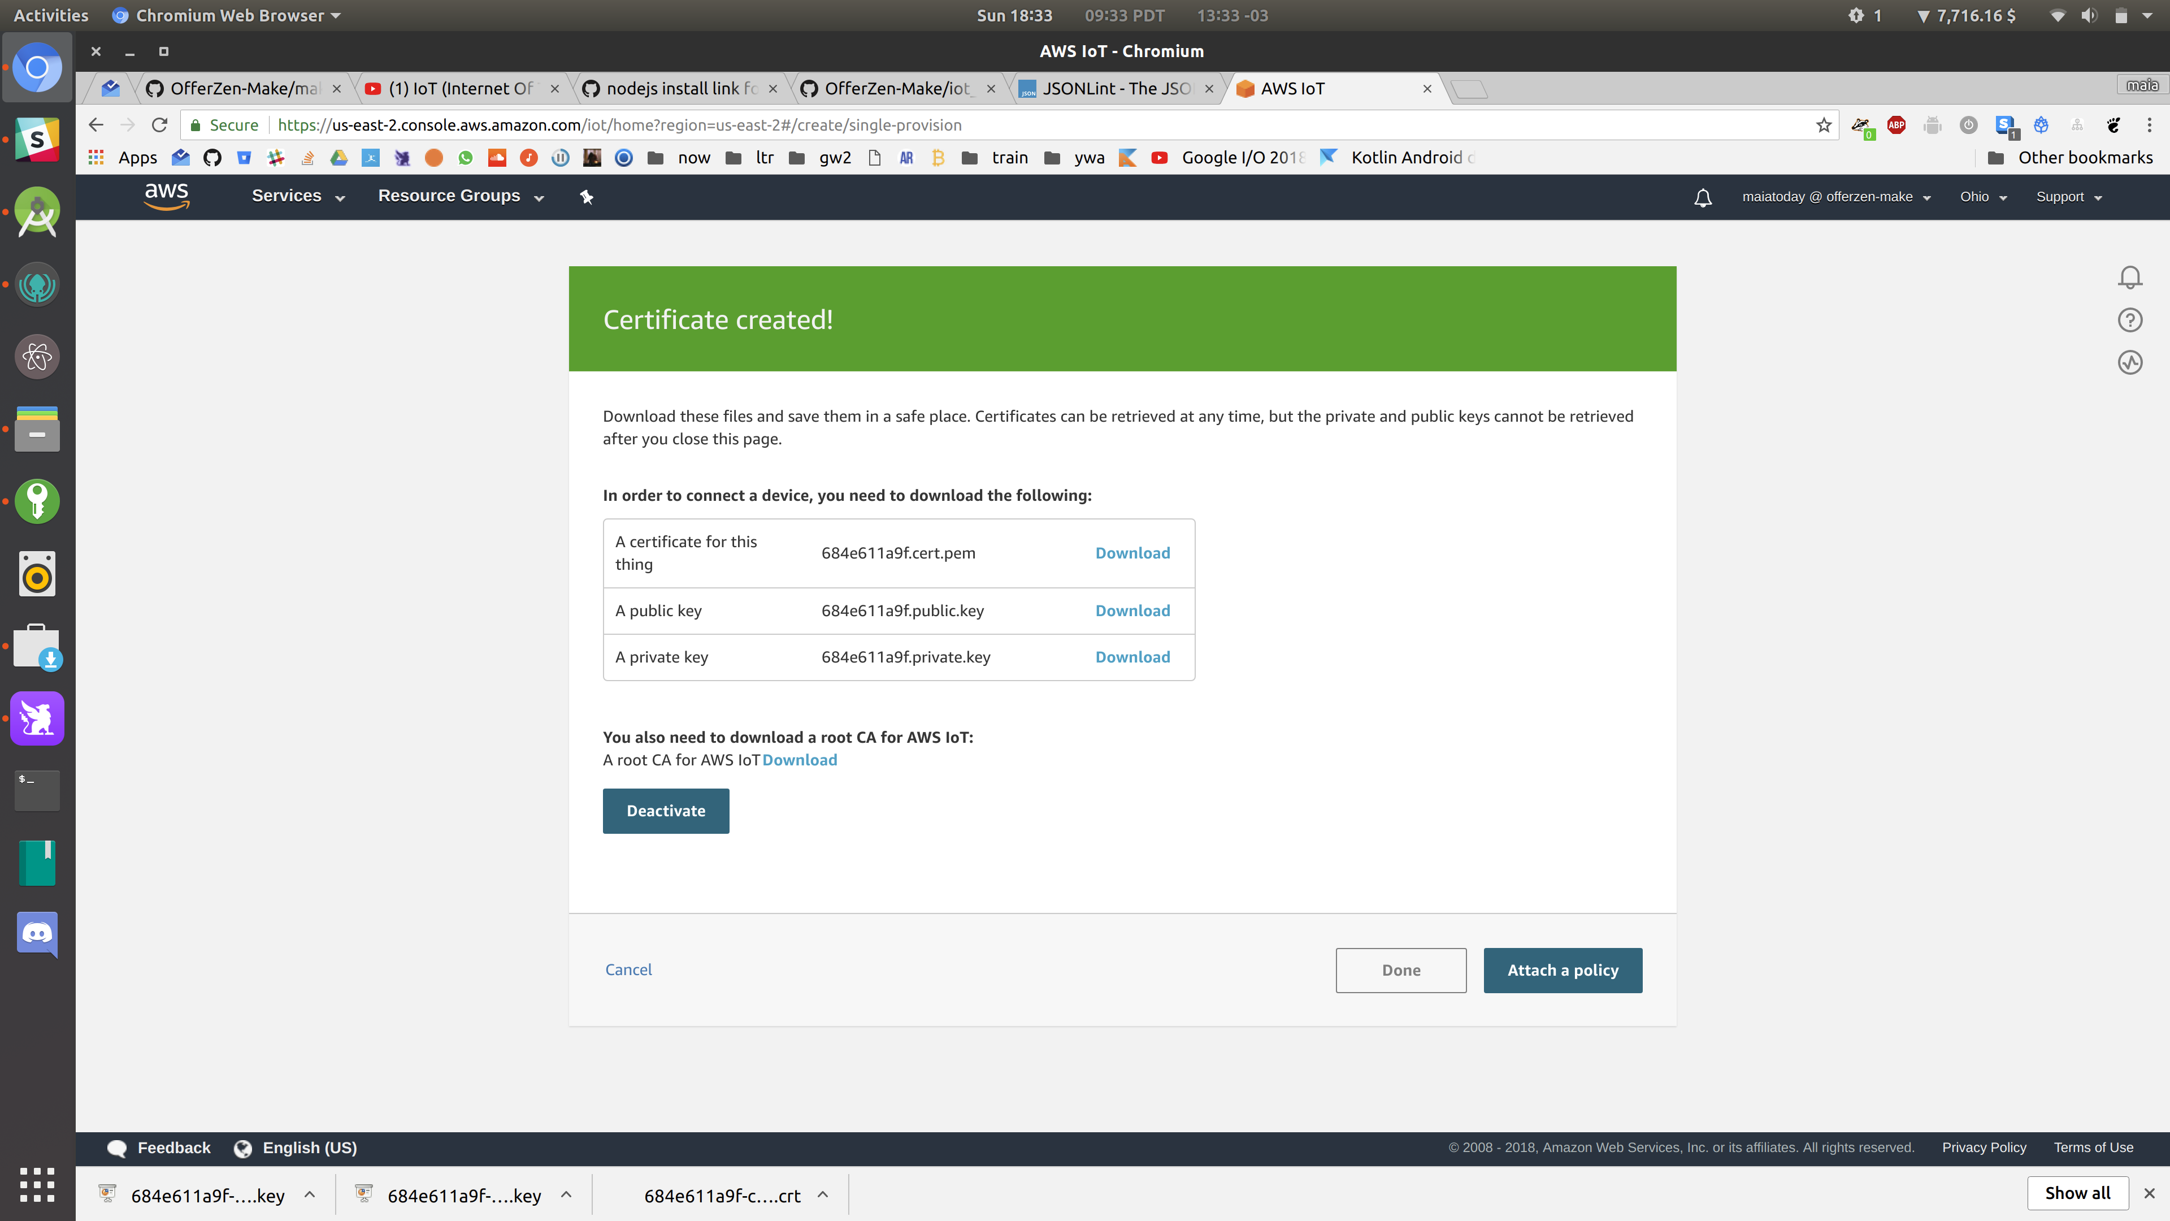Viewport: 2170px width, 1221px height.
Task: Click the pin shortcut icon in AWS navbar
Action: (587, 197)
